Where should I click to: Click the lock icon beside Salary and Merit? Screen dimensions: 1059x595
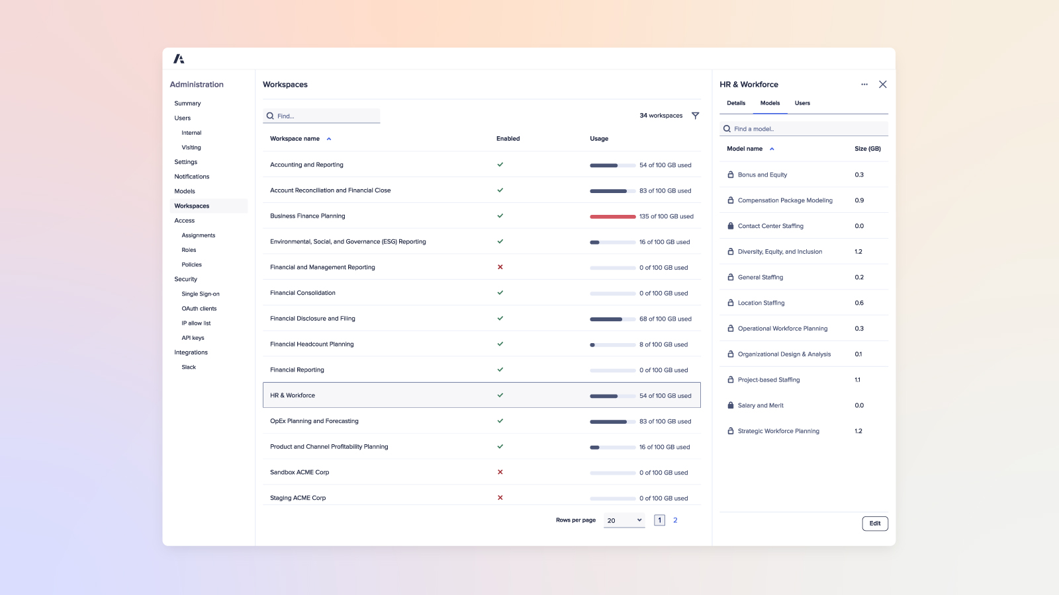point(729,405)
